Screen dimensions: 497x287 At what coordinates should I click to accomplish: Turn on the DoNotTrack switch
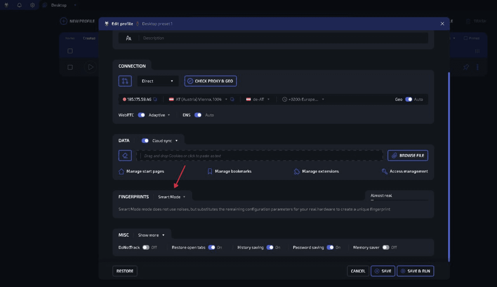pyautogui.click(x=146, y=247)
